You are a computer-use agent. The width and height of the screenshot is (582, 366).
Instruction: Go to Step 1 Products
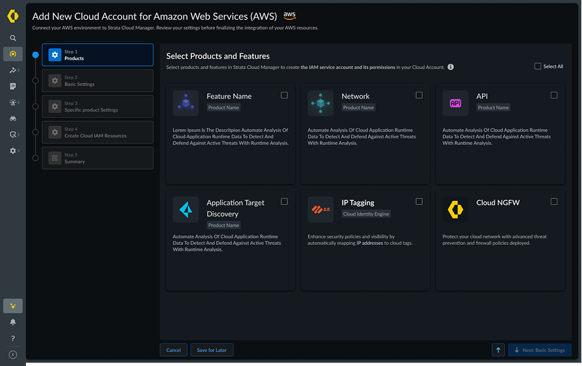(97, 55)
